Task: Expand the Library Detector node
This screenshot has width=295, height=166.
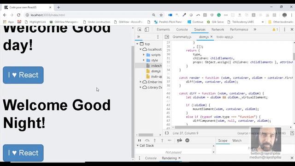Action: (141, 87)
